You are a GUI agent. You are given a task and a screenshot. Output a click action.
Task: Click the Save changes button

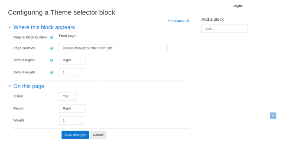75,135
